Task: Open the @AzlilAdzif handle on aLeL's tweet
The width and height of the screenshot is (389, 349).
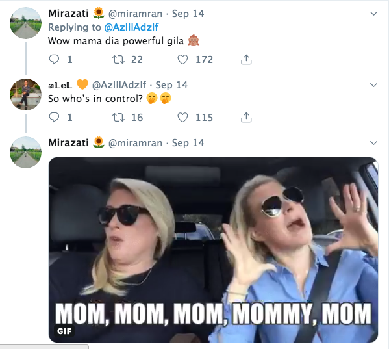Action: point(119,85)
